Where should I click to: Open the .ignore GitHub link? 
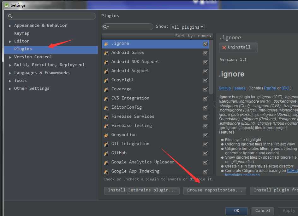[224, 88]
